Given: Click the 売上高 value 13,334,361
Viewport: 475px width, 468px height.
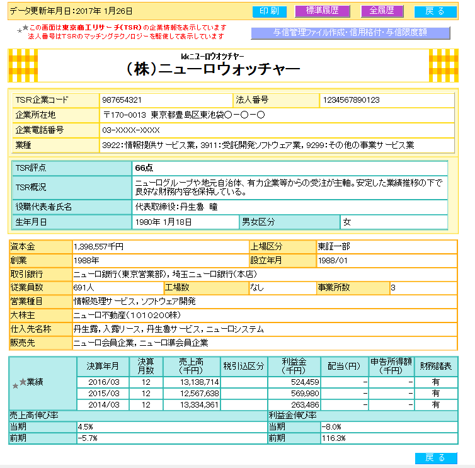Looking at the screenshot, I should [x=198, y=404].
